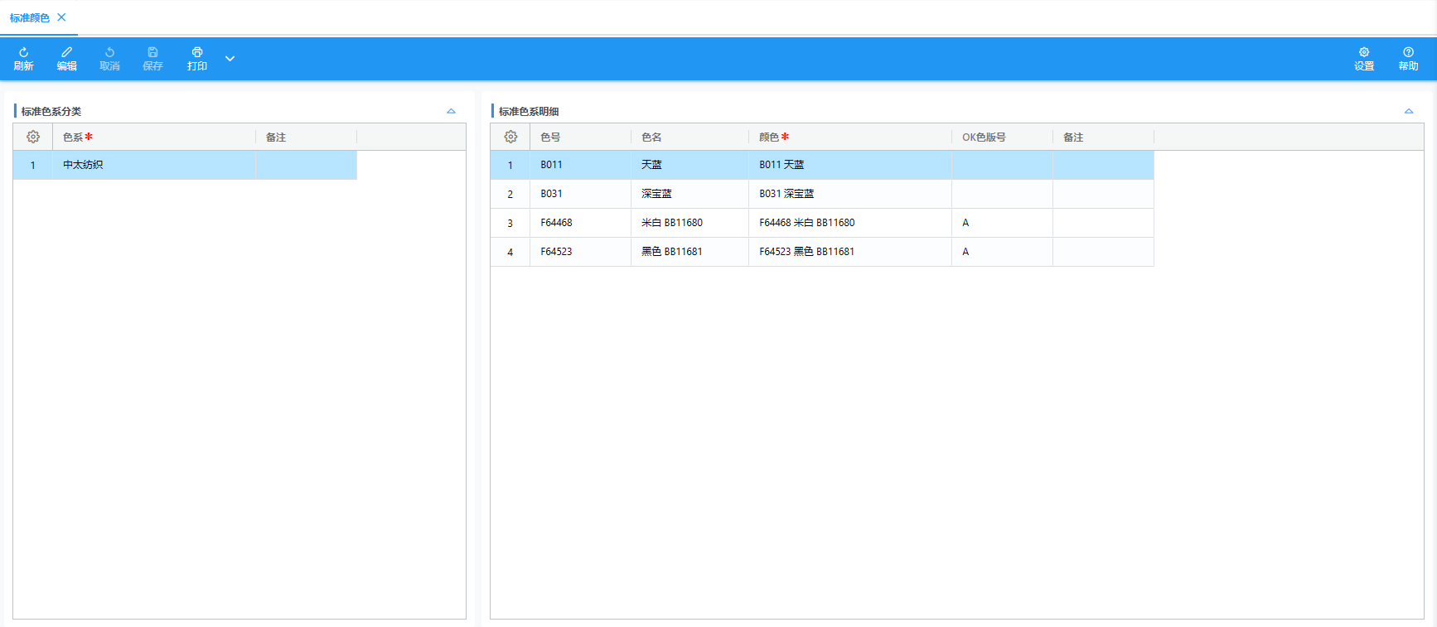
Task: Click the Edit (编辑) pencil icon
Action: click(66, 53)
